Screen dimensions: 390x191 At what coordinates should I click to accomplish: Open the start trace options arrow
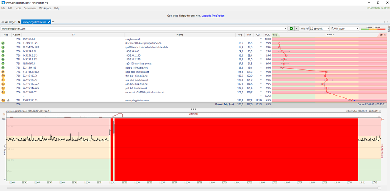(296, 28)
